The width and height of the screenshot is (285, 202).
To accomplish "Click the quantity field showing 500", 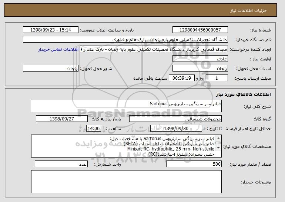I will tap(194, 164).
